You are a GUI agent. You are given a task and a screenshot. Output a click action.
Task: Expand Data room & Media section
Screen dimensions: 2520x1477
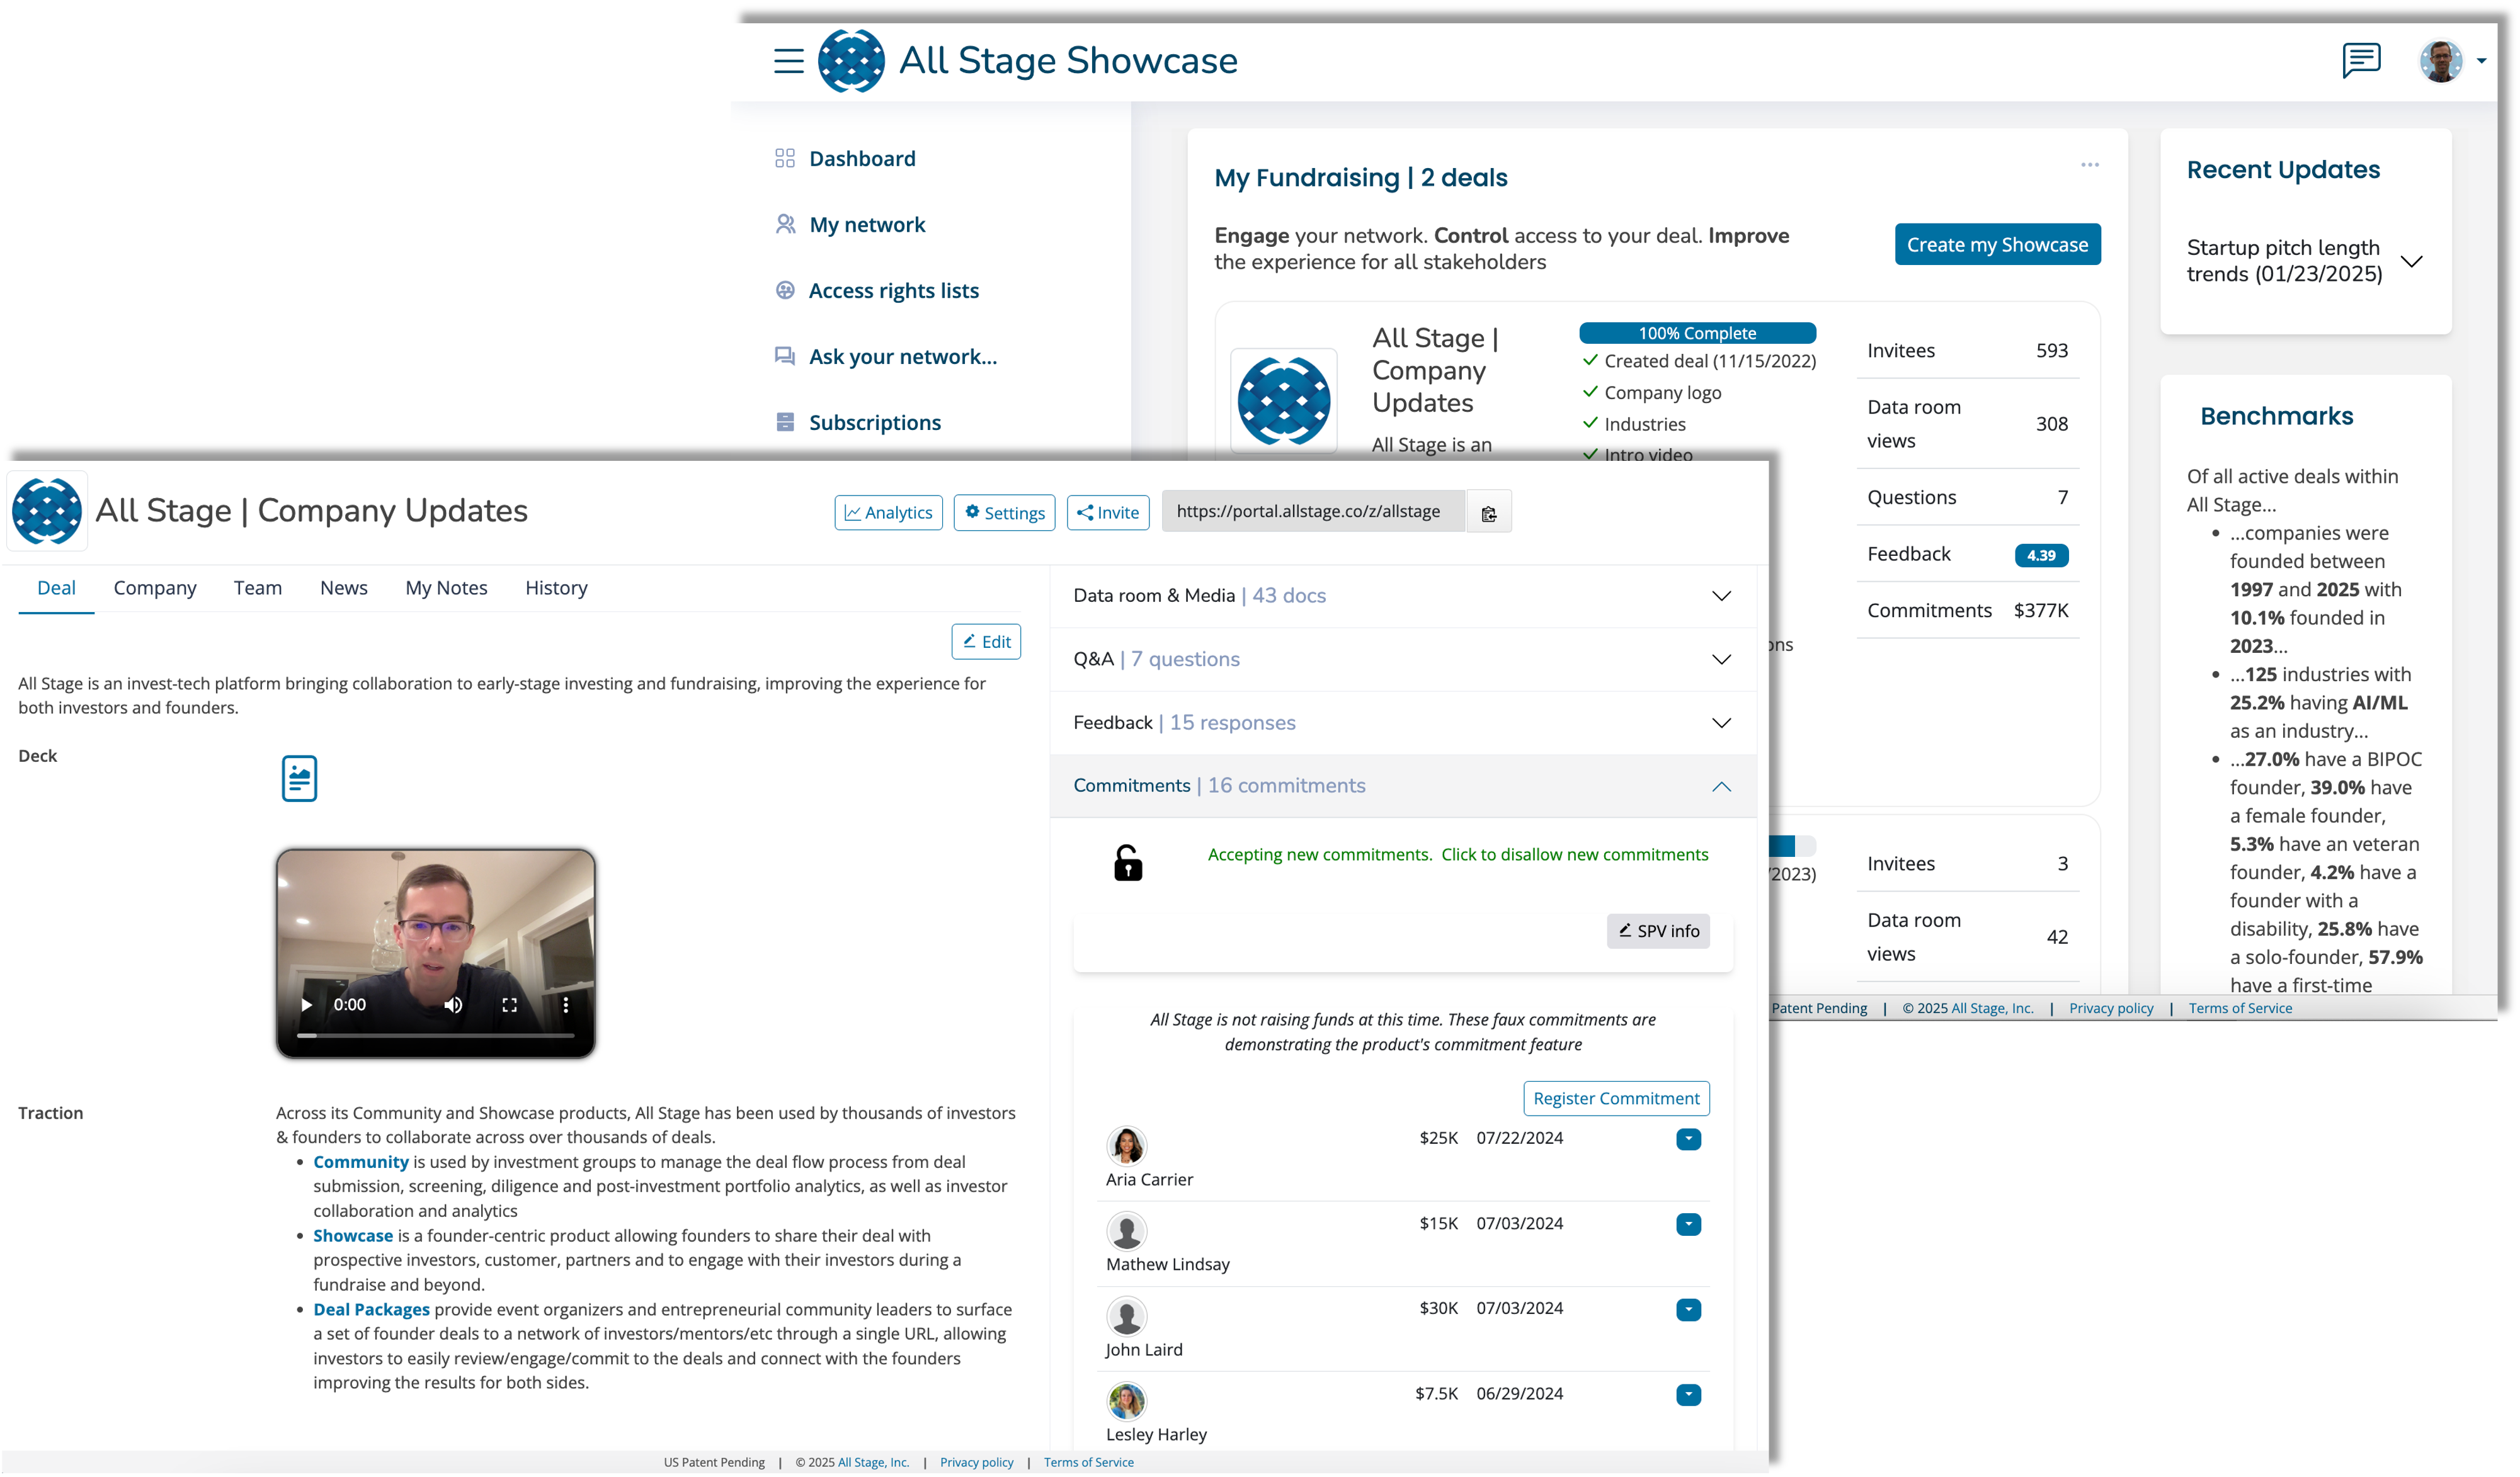point(1403,596)
